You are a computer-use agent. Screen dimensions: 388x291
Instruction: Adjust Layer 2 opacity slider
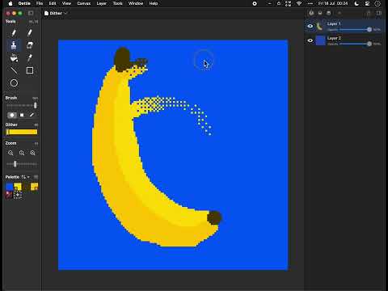(355, 44)
